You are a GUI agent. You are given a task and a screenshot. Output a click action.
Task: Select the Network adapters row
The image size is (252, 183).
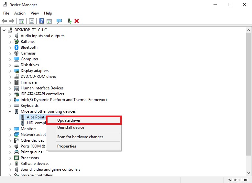pyautogui.click(x=33, y=135)
